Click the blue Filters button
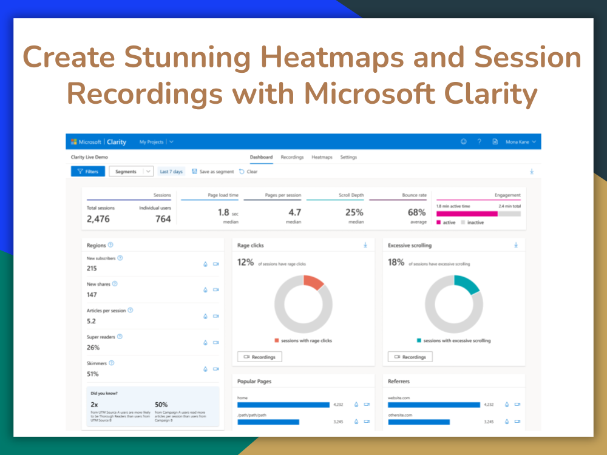The height and width of the screenshot is (455, 607). pyautogui.click(x=87, y=172)
